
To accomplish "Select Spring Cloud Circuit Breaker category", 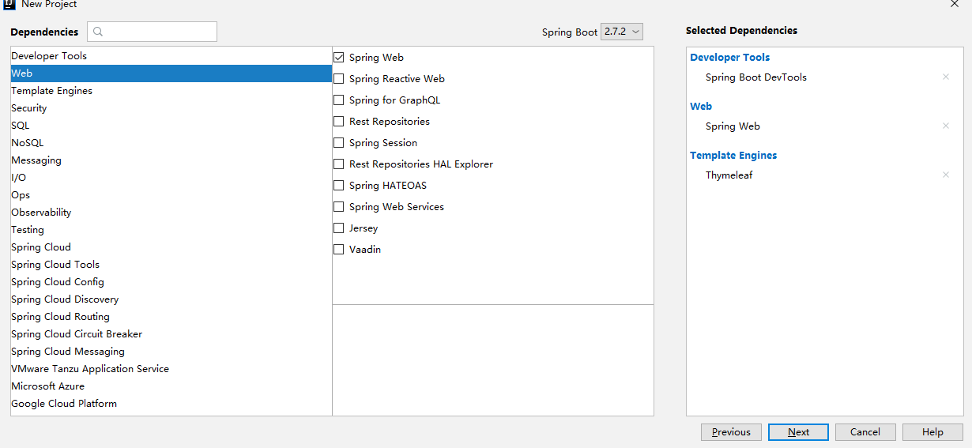I will (171, 334).
